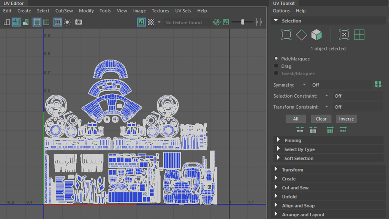Image resolution: width=389 pixels, height=219 pixels.
Task: Open the UV Sets menu
Action: tap(183, 11)
